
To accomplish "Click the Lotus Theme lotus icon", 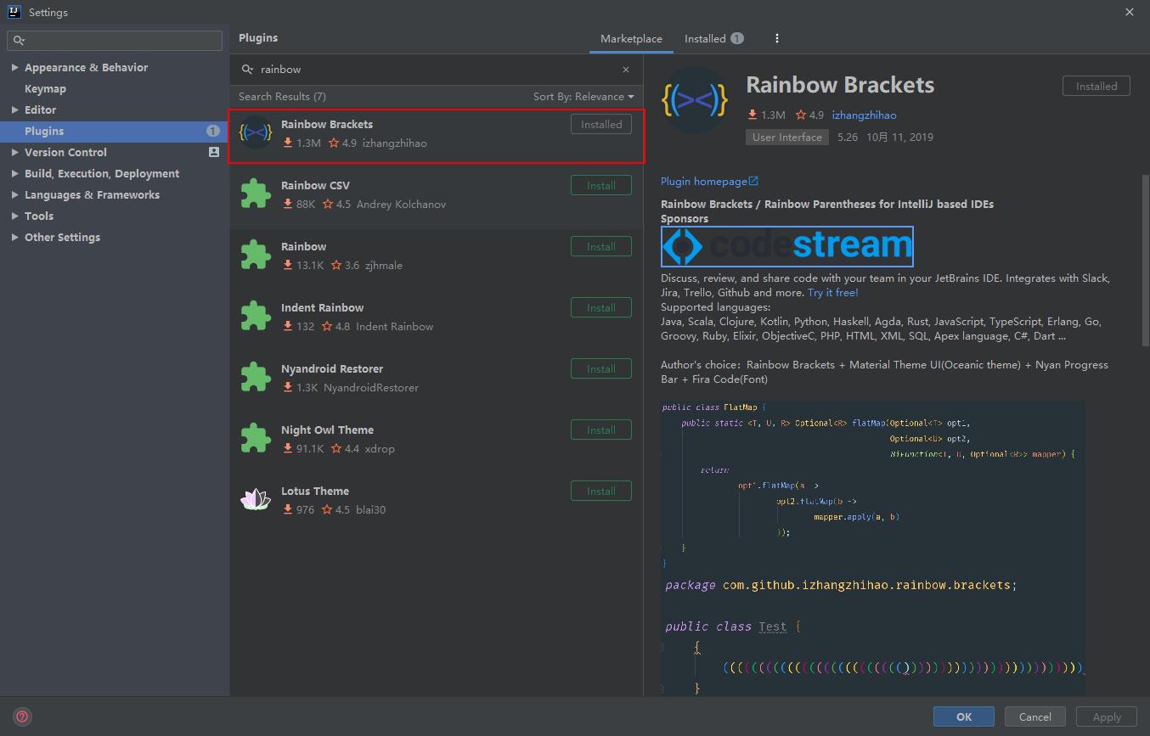I will [x=255, y=500].
